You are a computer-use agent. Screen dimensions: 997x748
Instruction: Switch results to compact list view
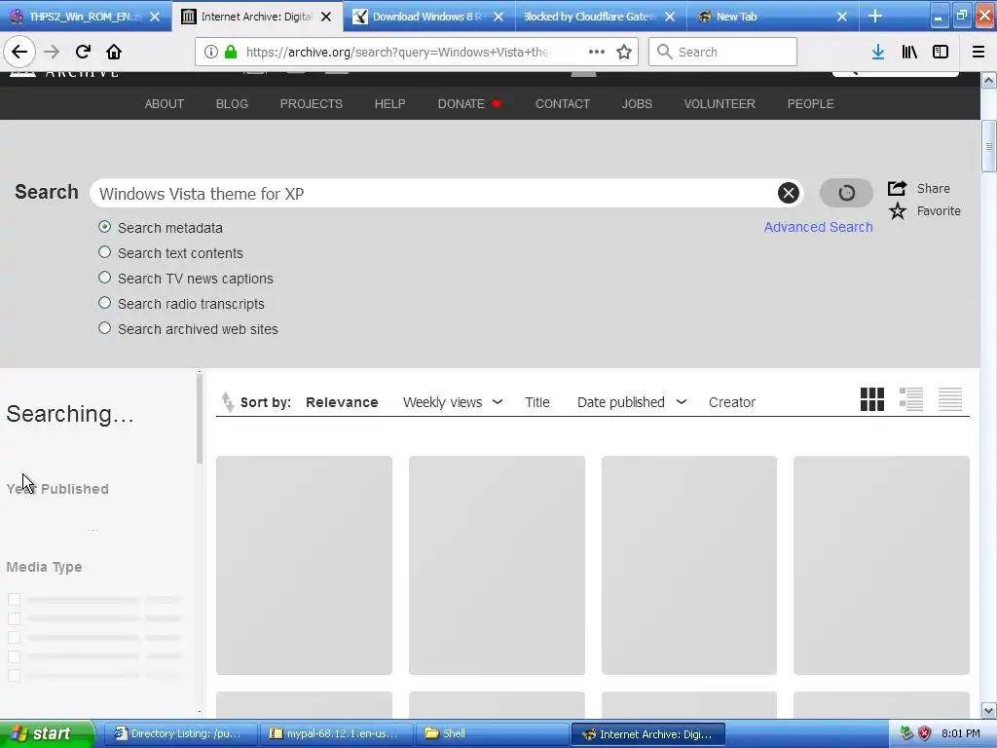pos(950,399)
